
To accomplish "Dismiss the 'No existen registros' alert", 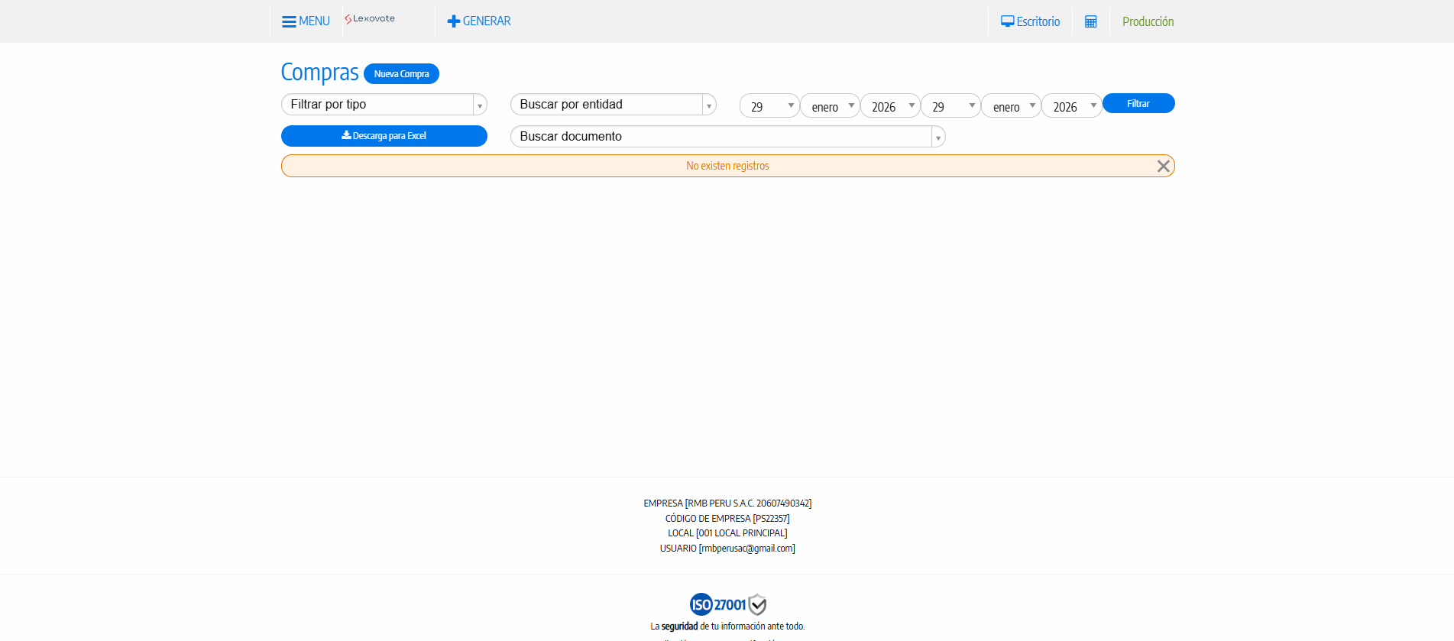I will coord(1163,166).
